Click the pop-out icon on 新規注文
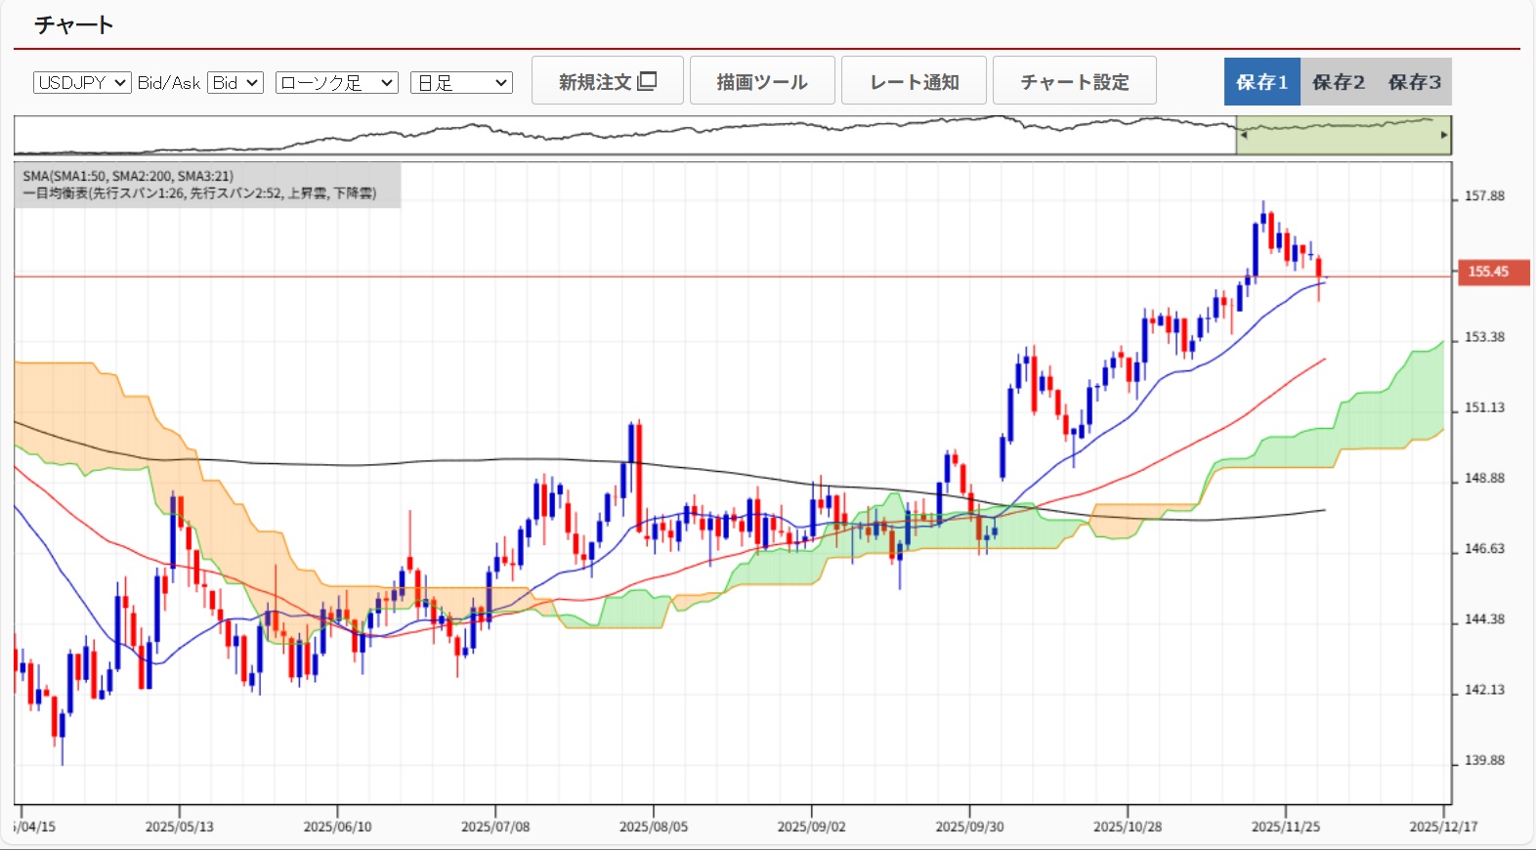The height and width of the screenshot is (850, 1536). tap(647, 81)
